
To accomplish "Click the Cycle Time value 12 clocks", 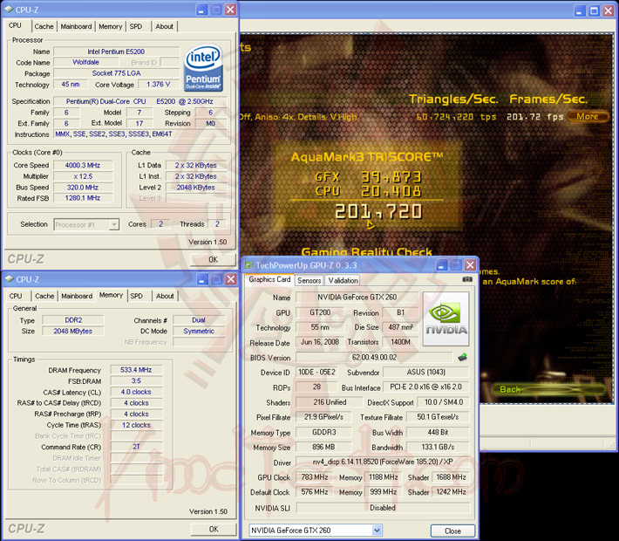I will pyautogui.click(x=136, y=425).
